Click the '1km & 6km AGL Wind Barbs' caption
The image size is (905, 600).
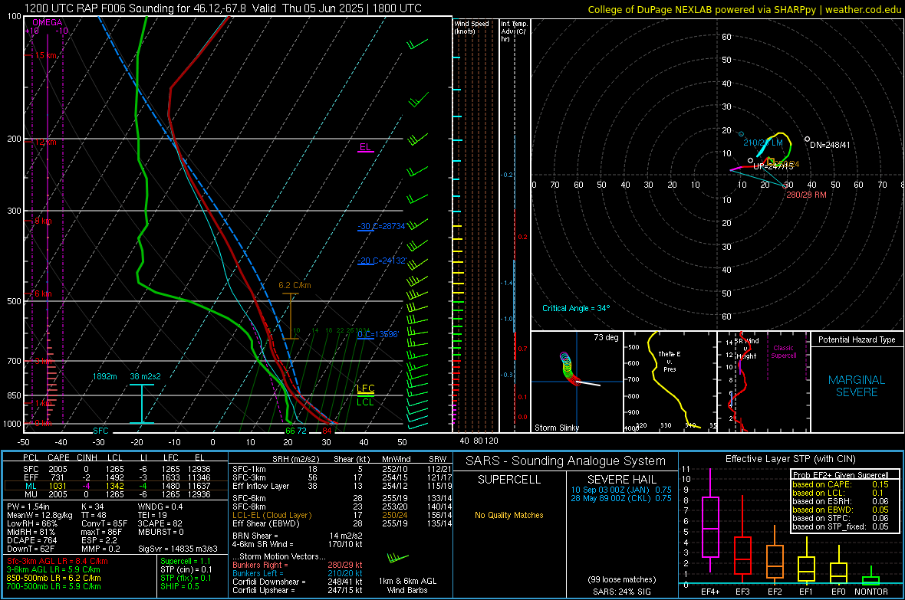point(407,585)
